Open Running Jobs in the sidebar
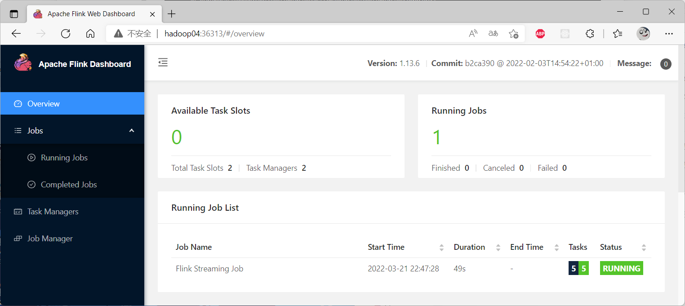 tap(64, 158)
